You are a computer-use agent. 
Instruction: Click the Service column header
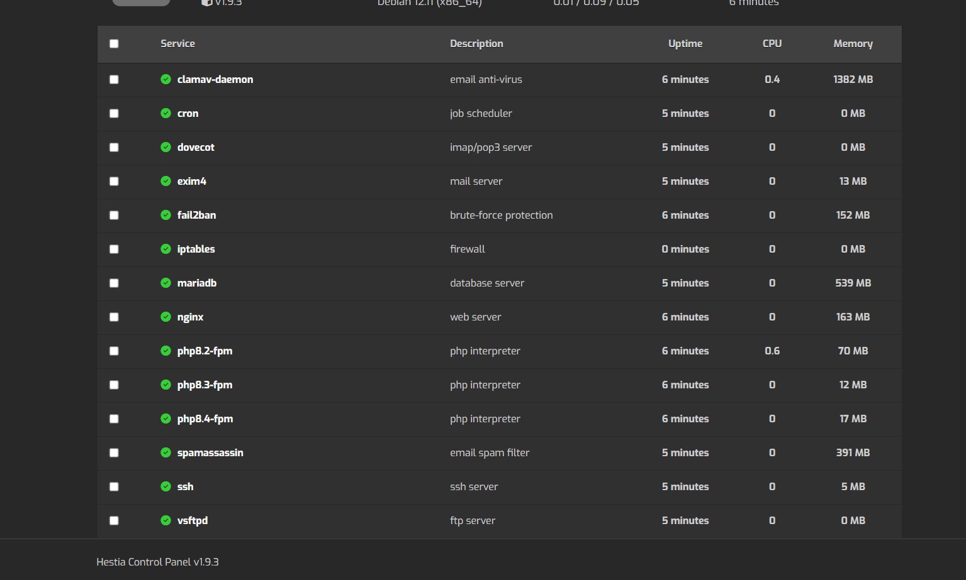pyautogui.click(x=177, y=43)
